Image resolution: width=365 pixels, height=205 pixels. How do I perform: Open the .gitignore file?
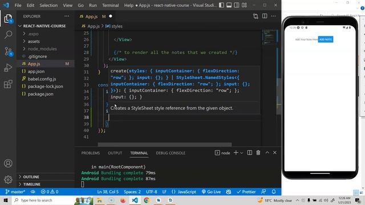tap(46, 56)
